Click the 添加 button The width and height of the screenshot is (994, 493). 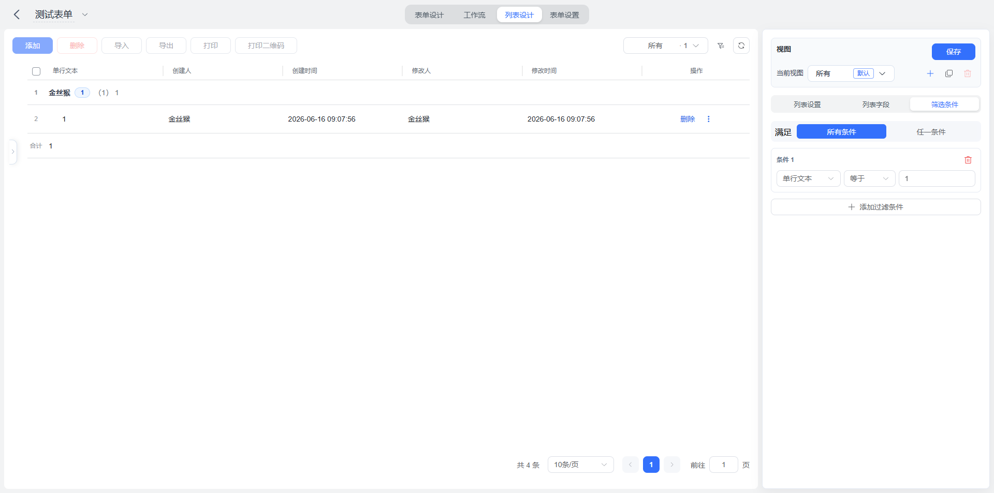pos(33,46)
